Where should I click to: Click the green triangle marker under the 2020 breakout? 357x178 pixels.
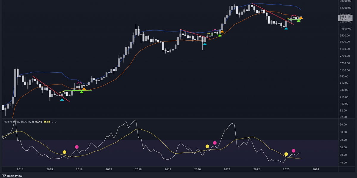(220, 36)
